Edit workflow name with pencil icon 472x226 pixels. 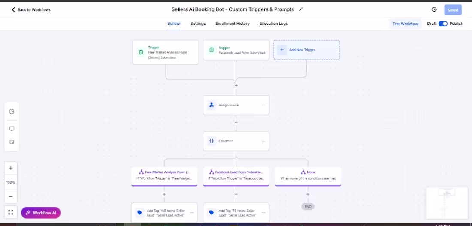[x=300, y=9]
